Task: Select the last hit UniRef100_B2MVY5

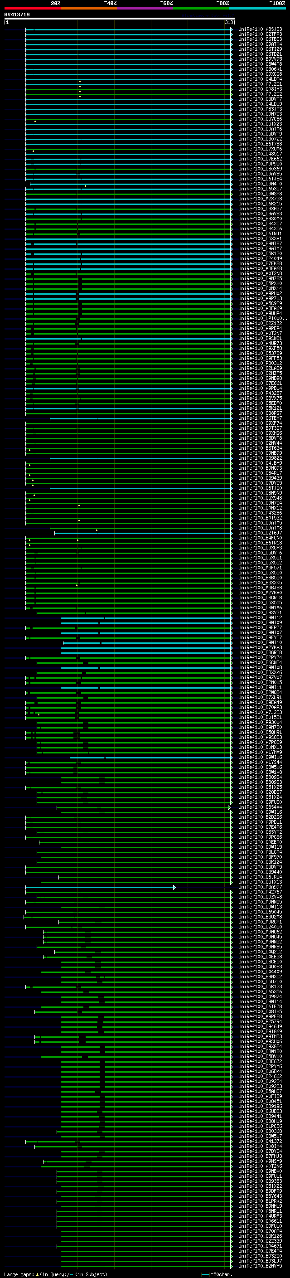Action: (260, 1266)
